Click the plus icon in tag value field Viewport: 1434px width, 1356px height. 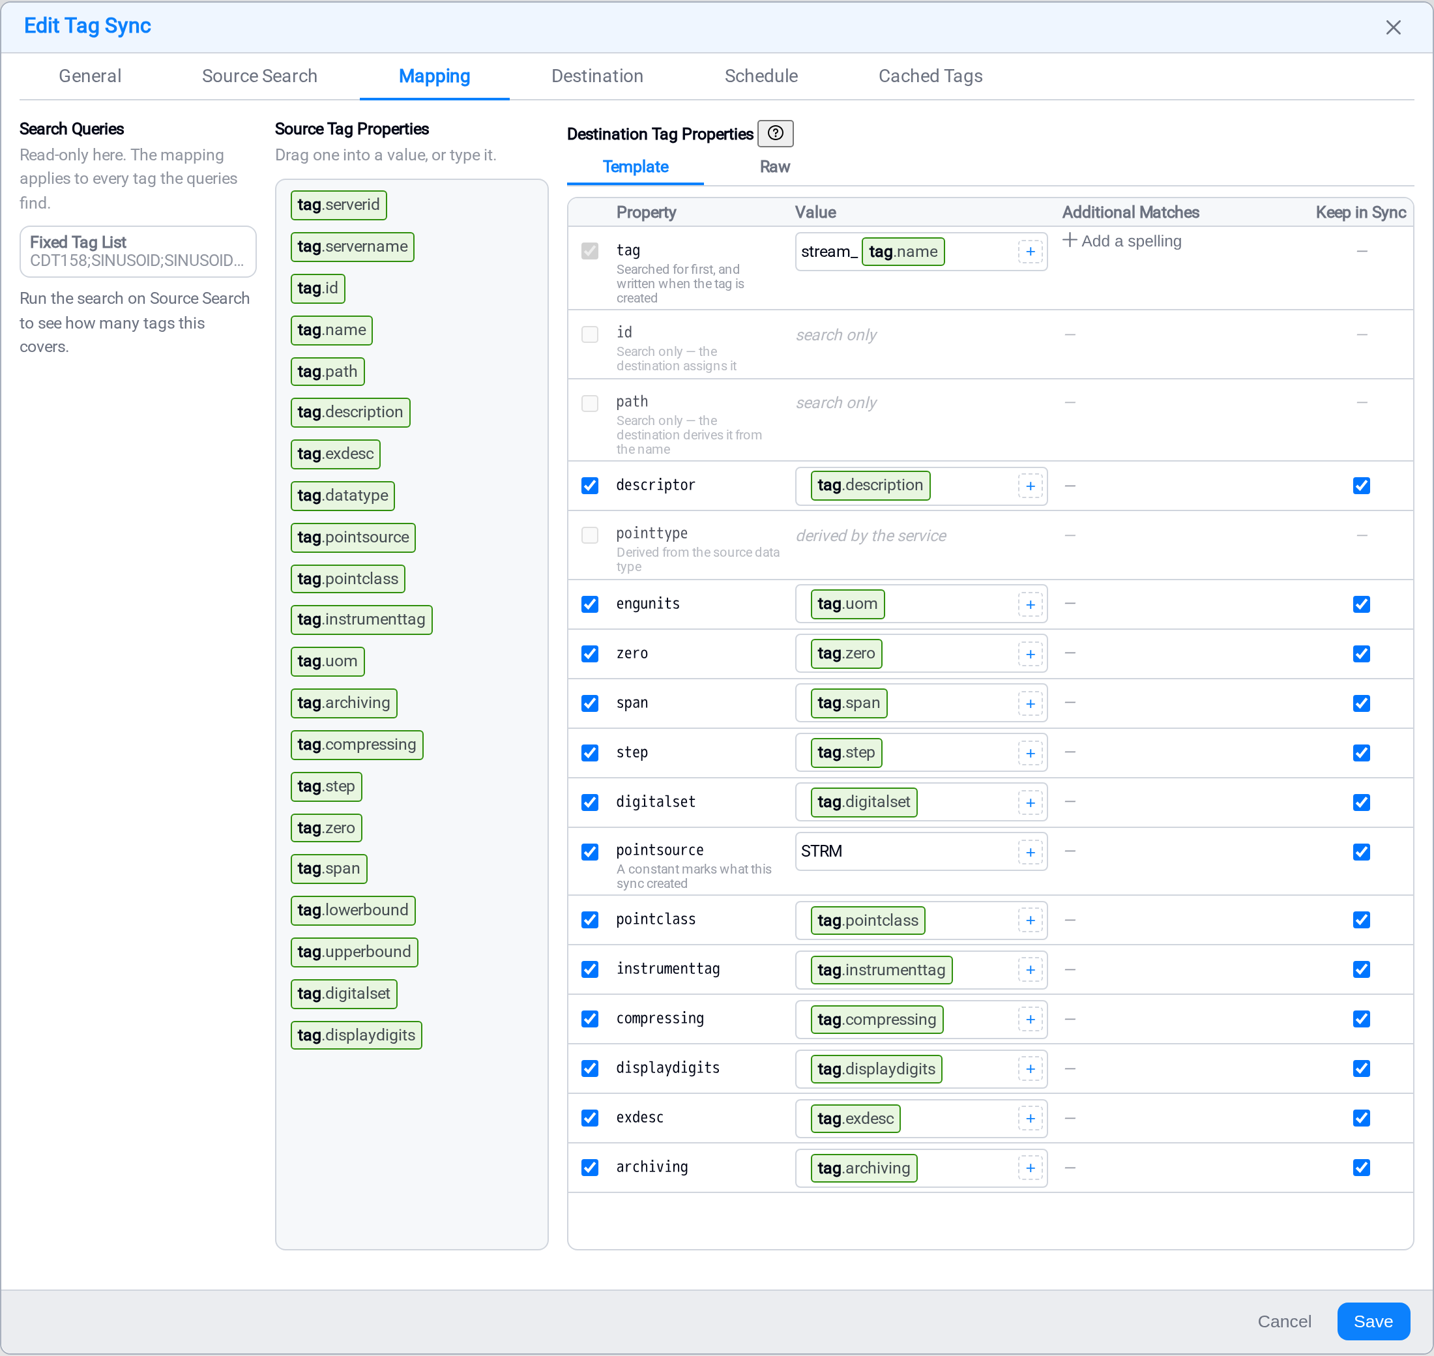(1030, 252)
